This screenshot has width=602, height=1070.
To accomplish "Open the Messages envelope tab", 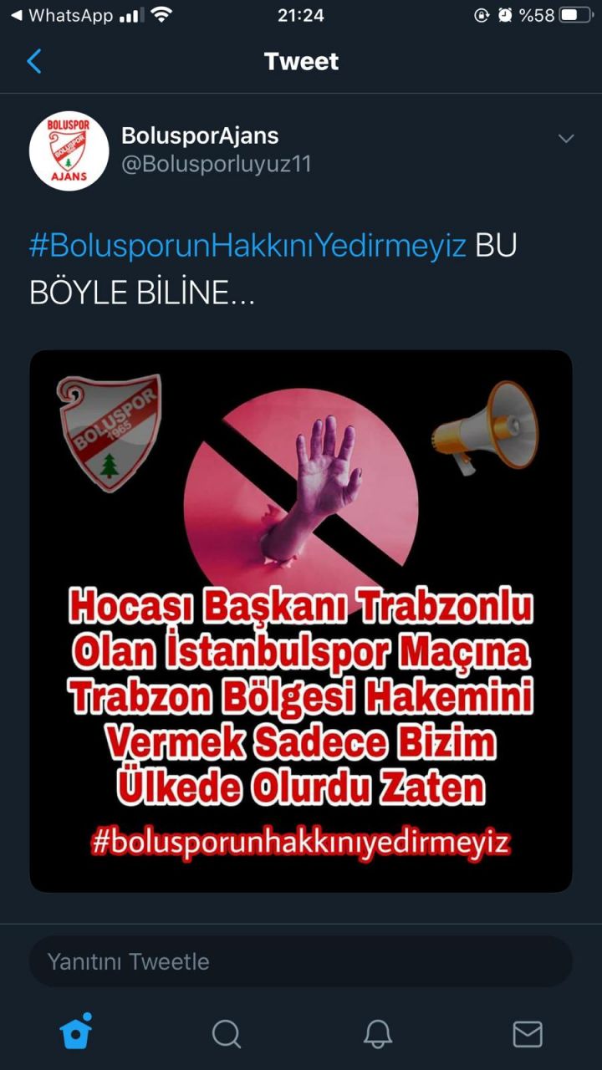I will 528,1034.
